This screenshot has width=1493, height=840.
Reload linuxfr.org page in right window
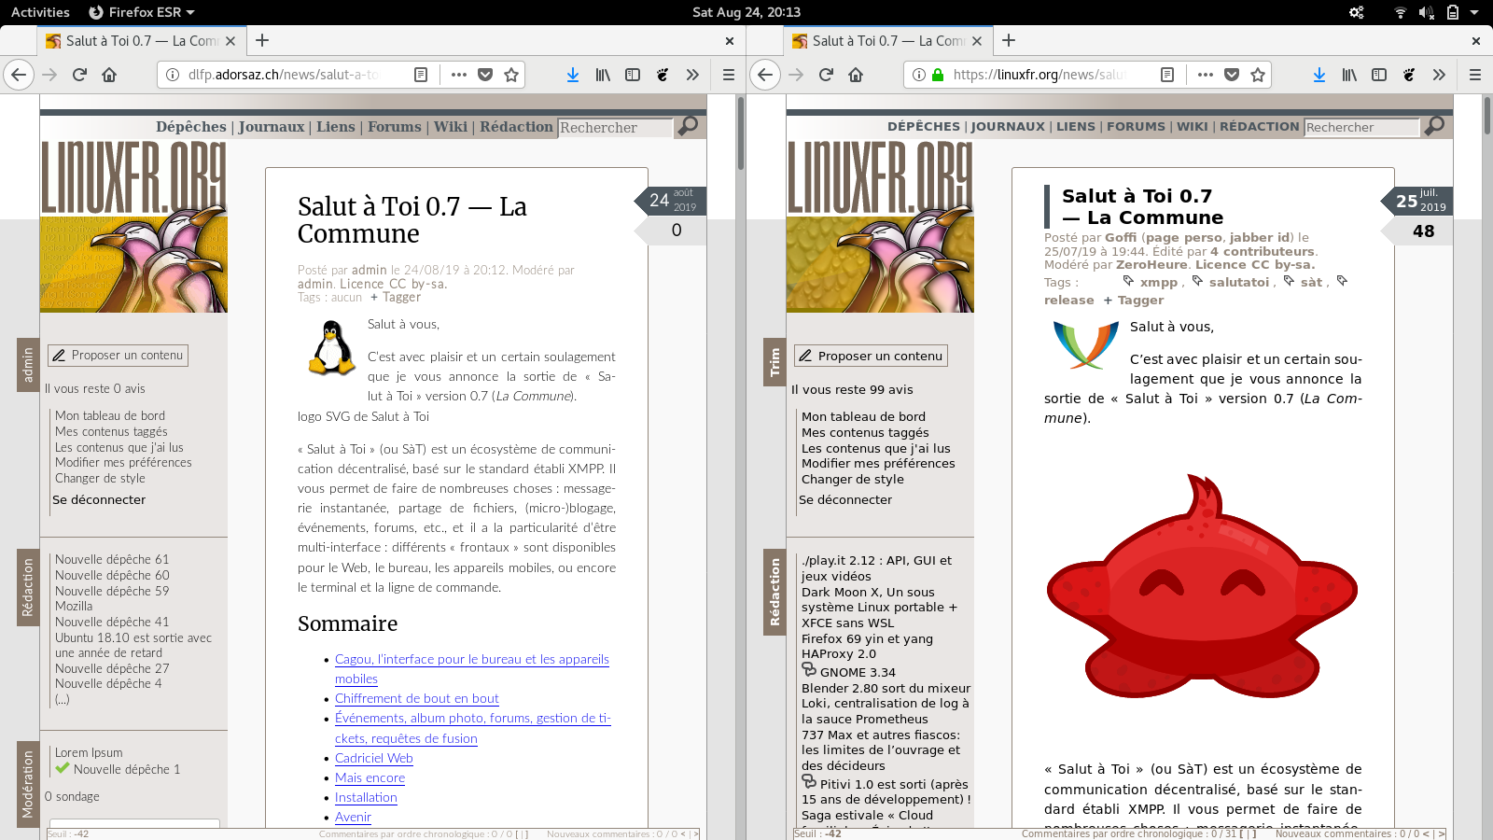point(826,75)
